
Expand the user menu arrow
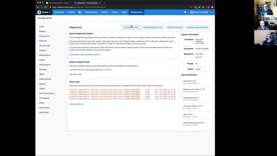pos(212,13)
